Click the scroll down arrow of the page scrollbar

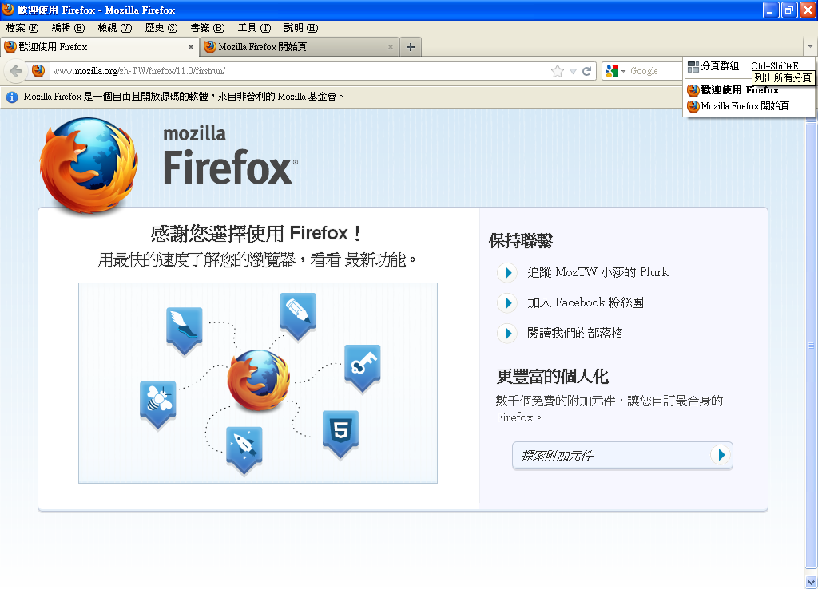point(812,583)
